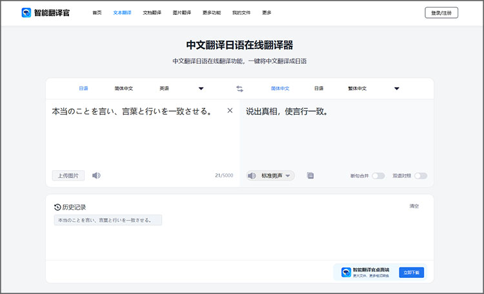Open 更多功能 nav item
The width and height of the screenshot is (484, 294).
[x=212, y=13]
